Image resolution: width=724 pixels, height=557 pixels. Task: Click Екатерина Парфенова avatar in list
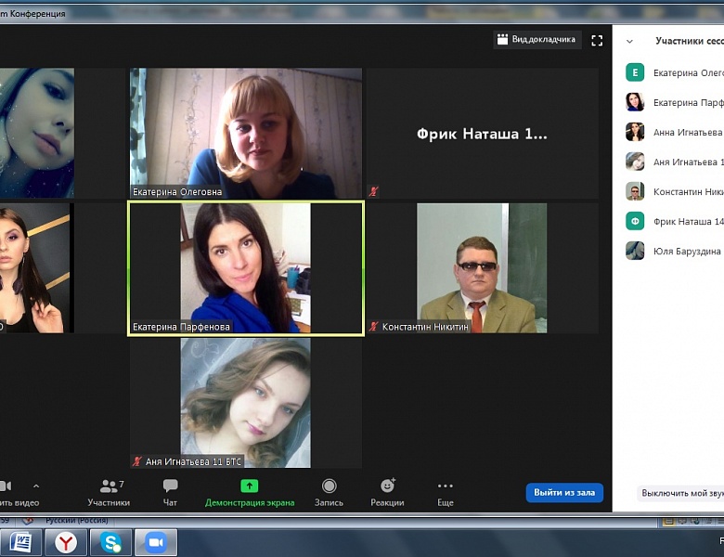pos(635,102)
